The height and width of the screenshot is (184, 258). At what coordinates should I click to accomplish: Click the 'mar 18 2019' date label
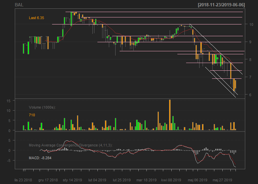coord(146,180)
